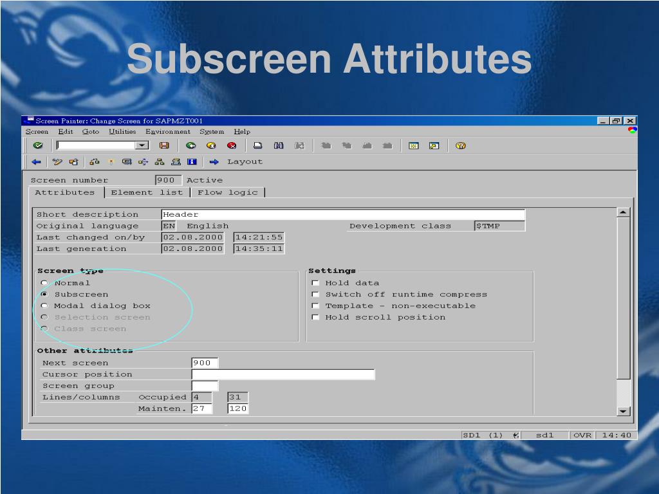Open the Help menu
659x494 pixels.
(x=242, y=131)
